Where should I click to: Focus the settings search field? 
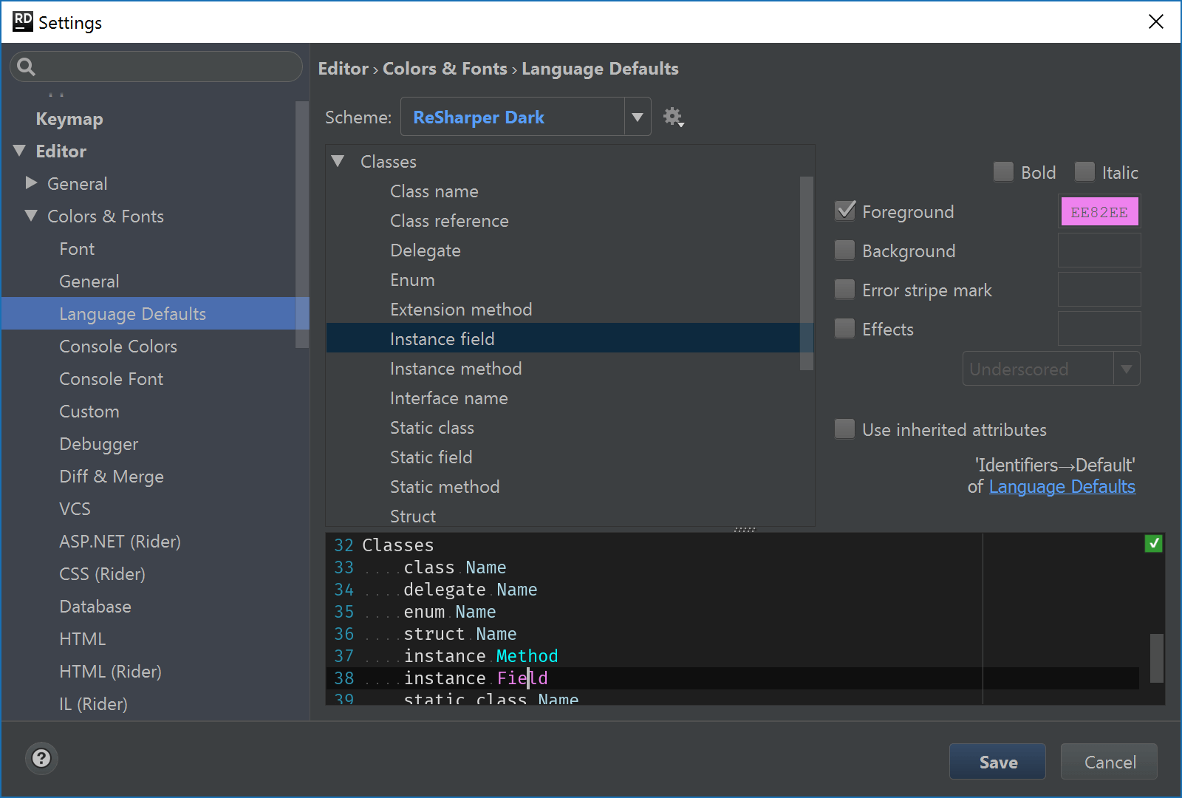(x=156, y=66)
